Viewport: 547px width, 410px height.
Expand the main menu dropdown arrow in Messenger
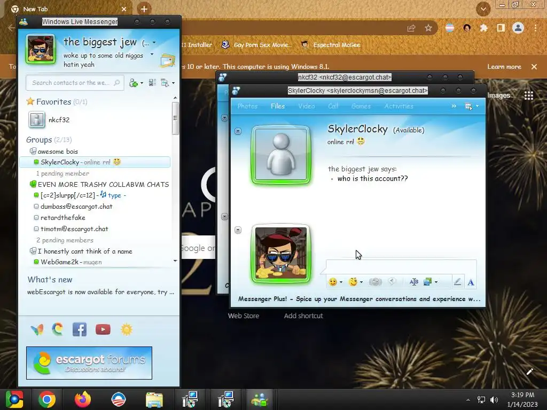[x=173, y=83]
